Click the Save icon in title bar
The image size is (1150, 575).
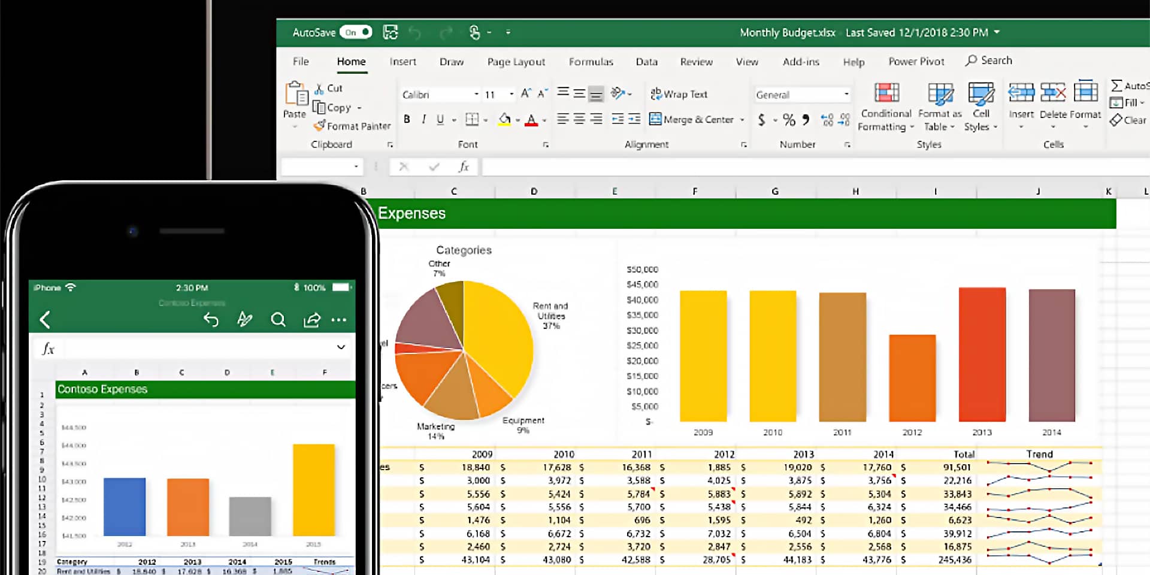point(391,32)
